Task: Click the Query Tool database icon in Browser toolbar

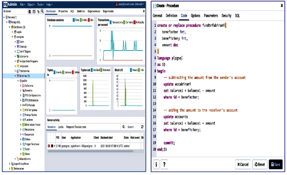Action: click(x=30, y=11)
